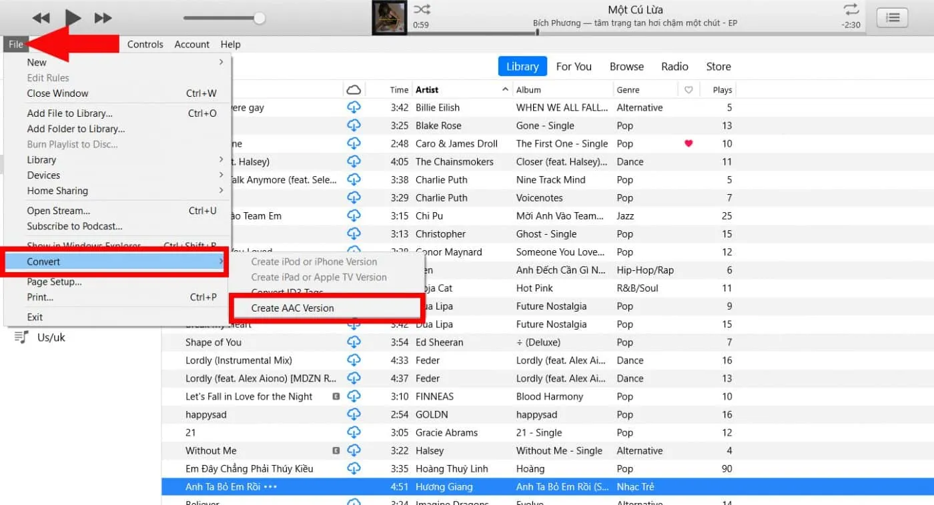The height and width of the screenshot is (505, 934).
Task: Download "Shape of You" via its cloud icon
Action: 354,342
